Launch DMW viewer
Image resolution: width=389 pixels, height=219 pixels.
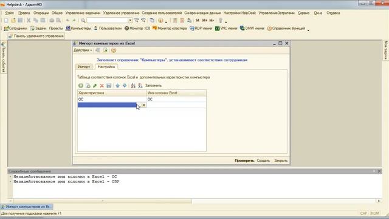pyautogui.click(x=252, y=29)
